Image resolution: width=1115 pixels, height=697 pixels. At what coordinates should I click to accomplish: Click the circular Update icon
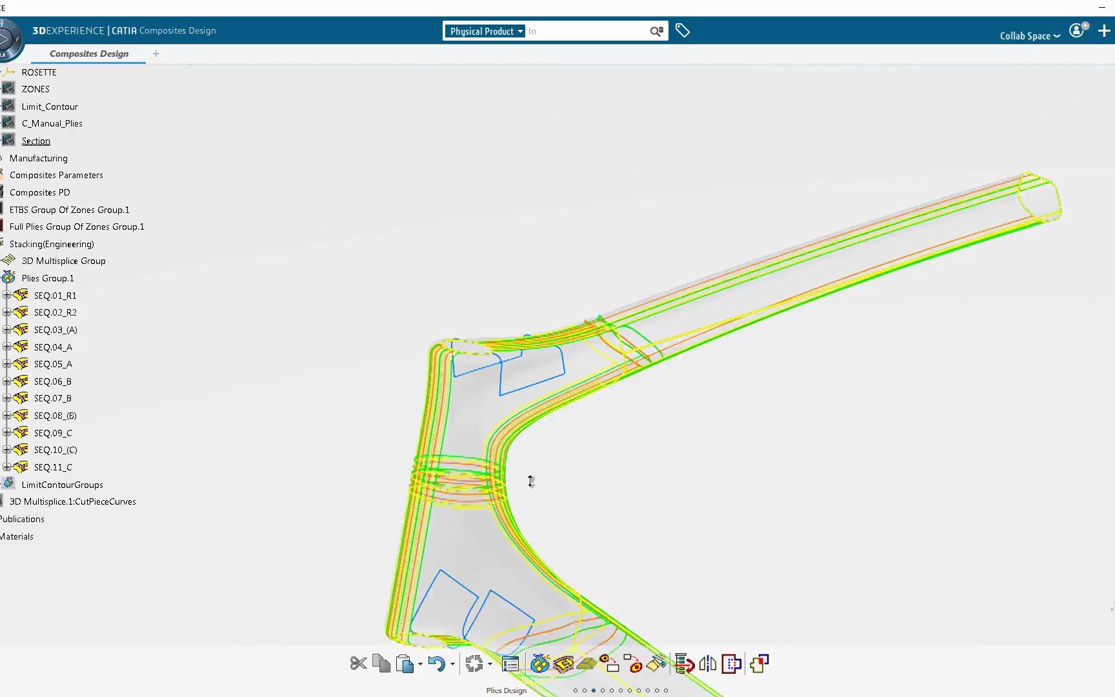tap(476, 663)
